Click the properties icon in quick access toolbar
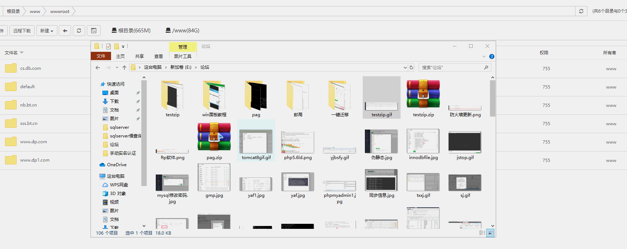 pyautogui.click(x=108, y=46)
